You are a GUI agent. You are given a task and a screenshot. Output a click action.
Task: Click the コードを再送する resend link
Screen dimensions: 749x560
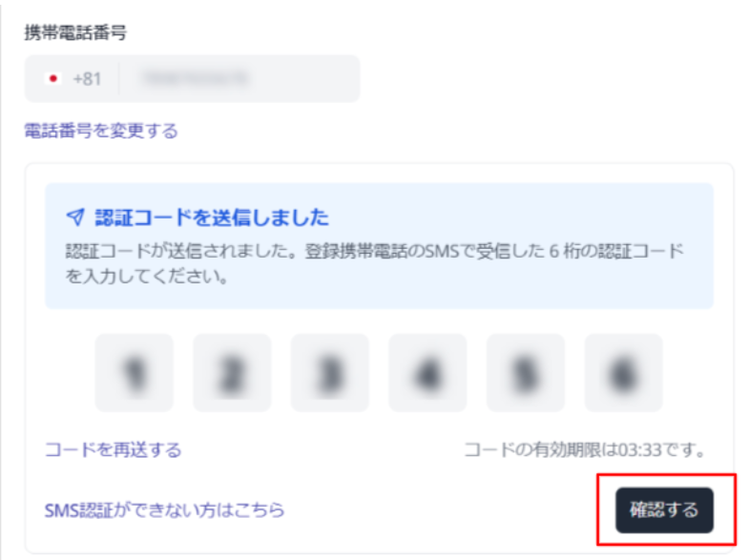pos(114,449)
